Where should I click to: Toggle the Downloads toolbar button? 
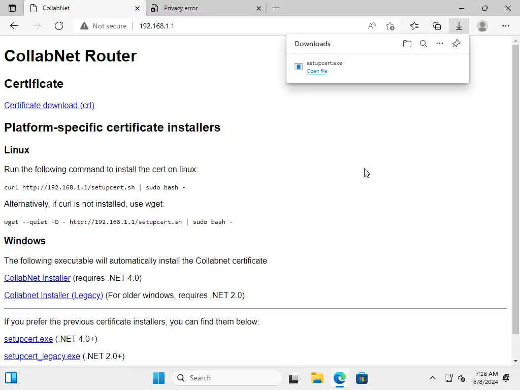459,26
